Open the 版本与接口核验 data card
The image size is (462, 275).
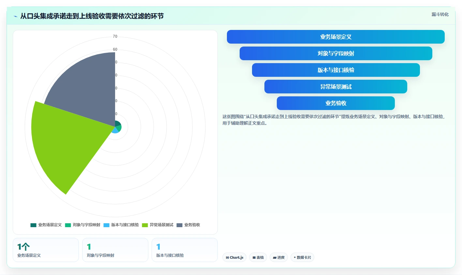[185, 250]
